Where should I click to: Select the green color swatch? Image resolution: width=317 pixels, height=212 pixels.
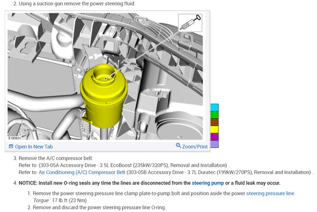point(215,115)
